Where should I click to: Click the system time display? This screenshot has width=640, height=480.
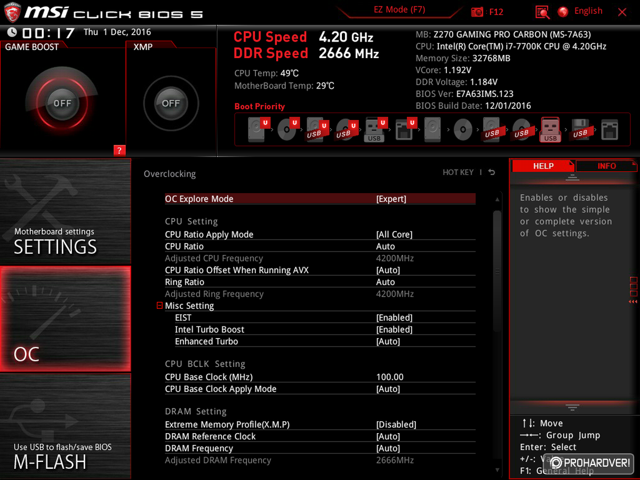pos(47,33)
